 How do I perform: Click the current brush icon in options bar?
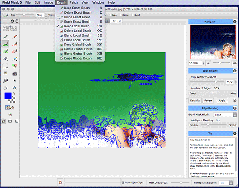click(x=6, y=15)
